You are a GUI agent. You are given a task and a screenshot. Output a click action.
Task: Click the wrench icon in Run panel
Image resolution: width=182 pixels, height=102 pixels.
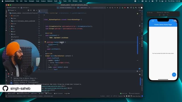click(x=9, y=76)
